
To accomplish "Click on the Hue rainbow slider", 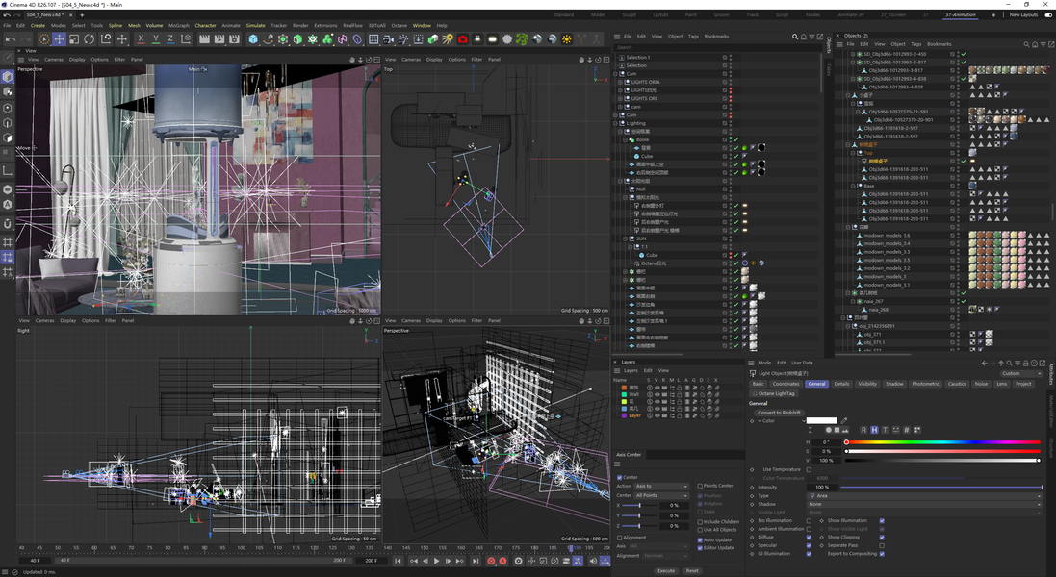I will tap(942, 442).
